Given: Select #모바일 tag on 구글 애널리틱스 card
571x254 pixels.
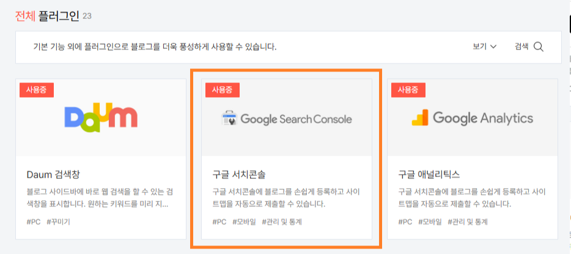Looking at the screenshot, I should pos(430,222).
